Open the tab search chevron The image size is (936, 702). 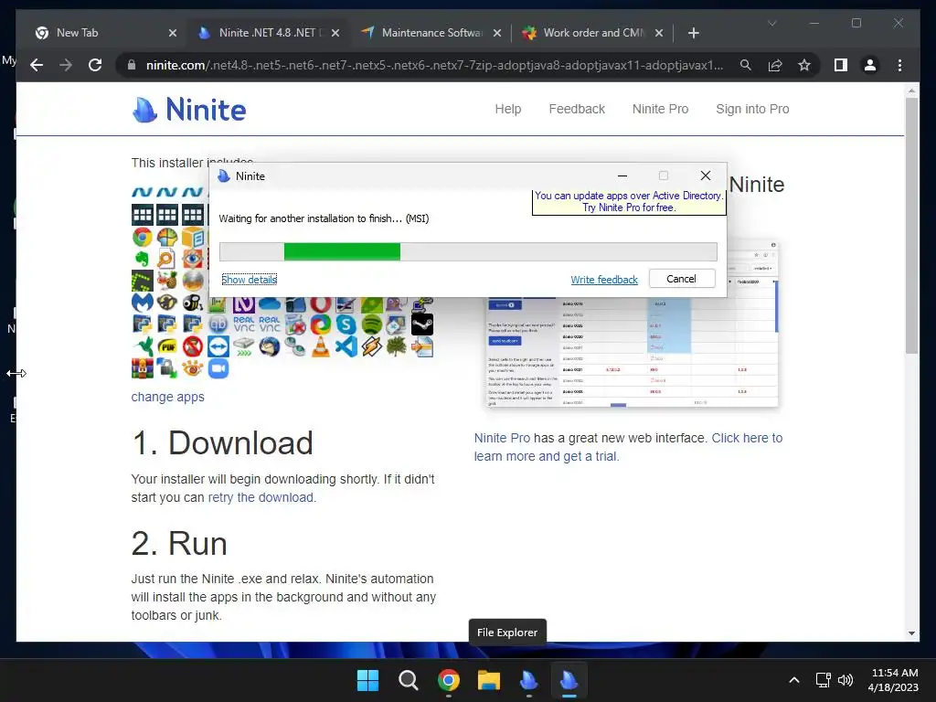(x=771, y=23)
